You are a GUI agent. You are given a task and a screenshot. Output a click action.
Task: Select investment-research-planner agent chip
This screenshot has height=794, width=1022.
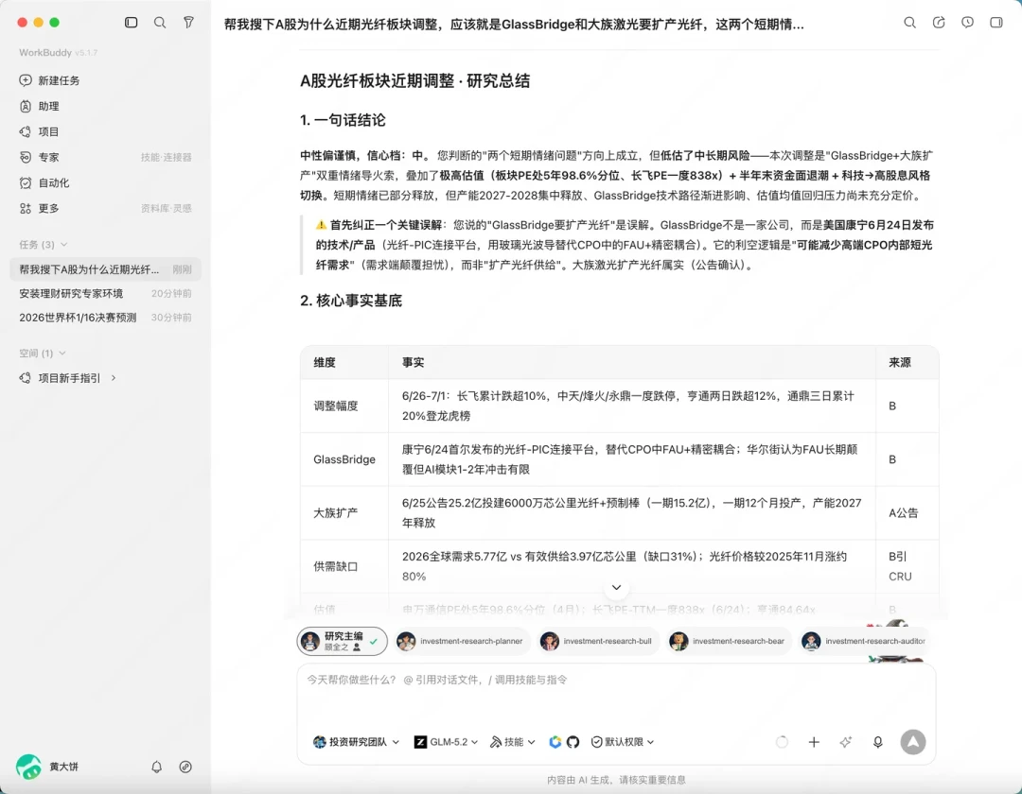tap(462, 641)
